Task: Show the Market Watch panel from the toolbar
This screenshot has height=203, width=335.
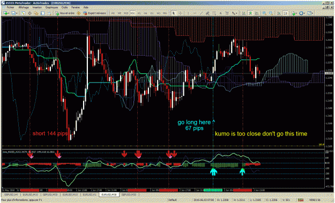Action: tap(23, 13)
